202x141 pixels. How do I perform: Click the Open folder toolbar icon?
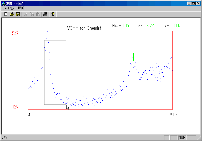click(x=12, y=14)
